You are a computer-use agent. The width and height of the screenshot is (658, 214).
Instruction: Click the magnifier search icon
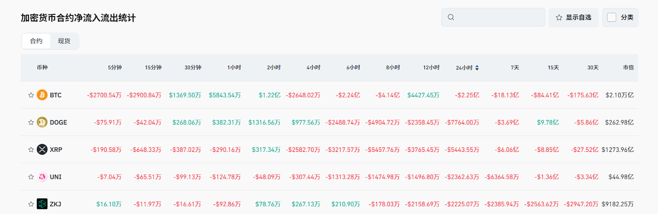pos(451,17)
